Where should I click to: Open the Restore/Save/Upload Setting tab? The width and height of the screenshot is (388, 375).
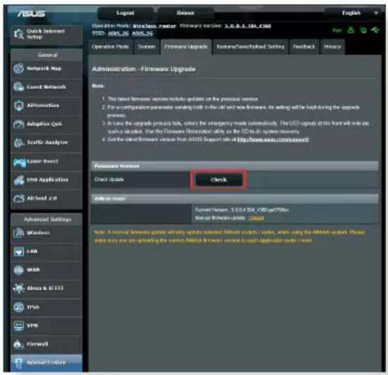(250, 47)
